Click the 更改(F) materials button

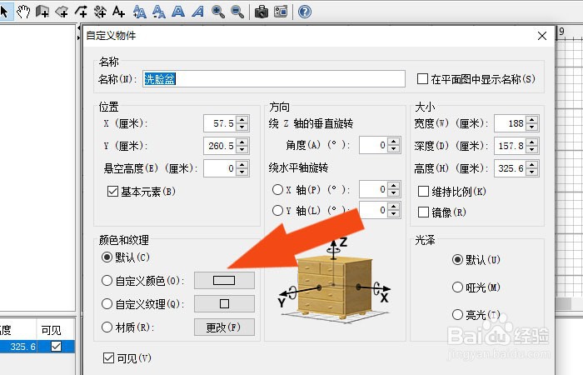[224, 327]
